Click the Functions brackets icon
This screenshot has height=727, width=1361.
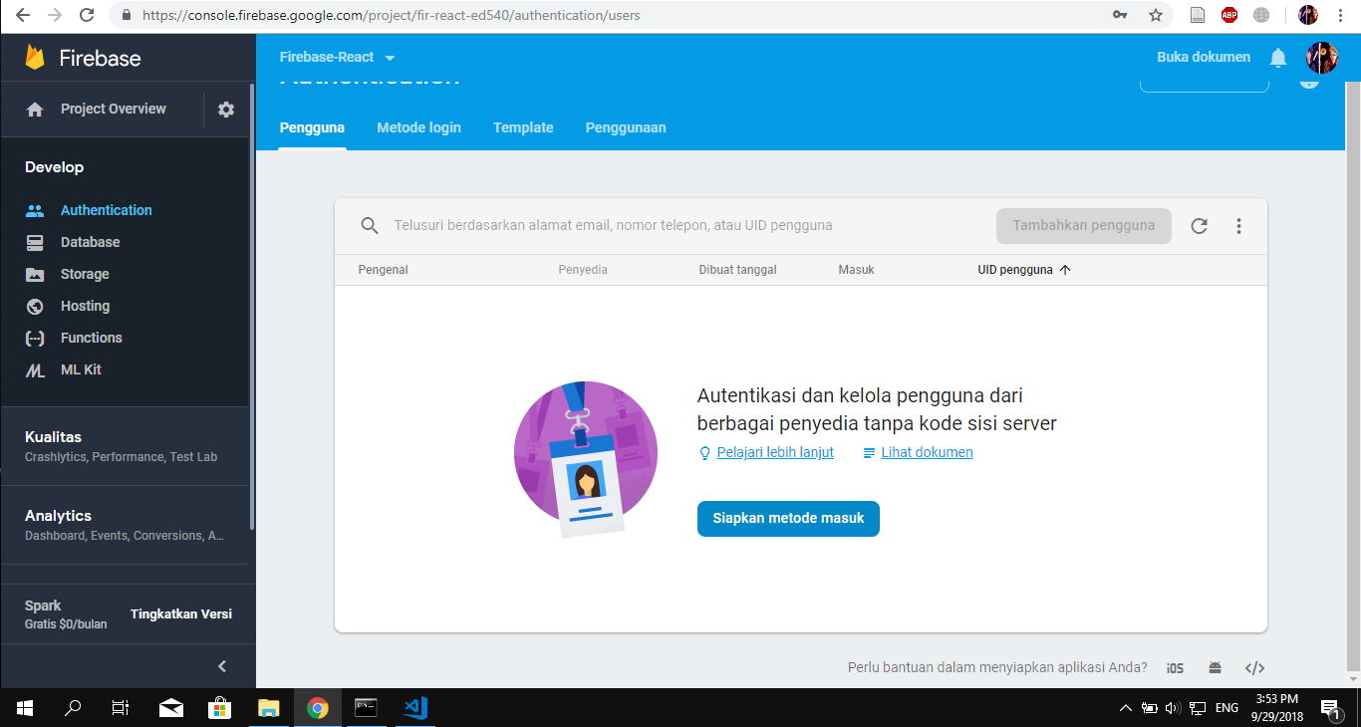pyautogui.click(x=35, y=338)
